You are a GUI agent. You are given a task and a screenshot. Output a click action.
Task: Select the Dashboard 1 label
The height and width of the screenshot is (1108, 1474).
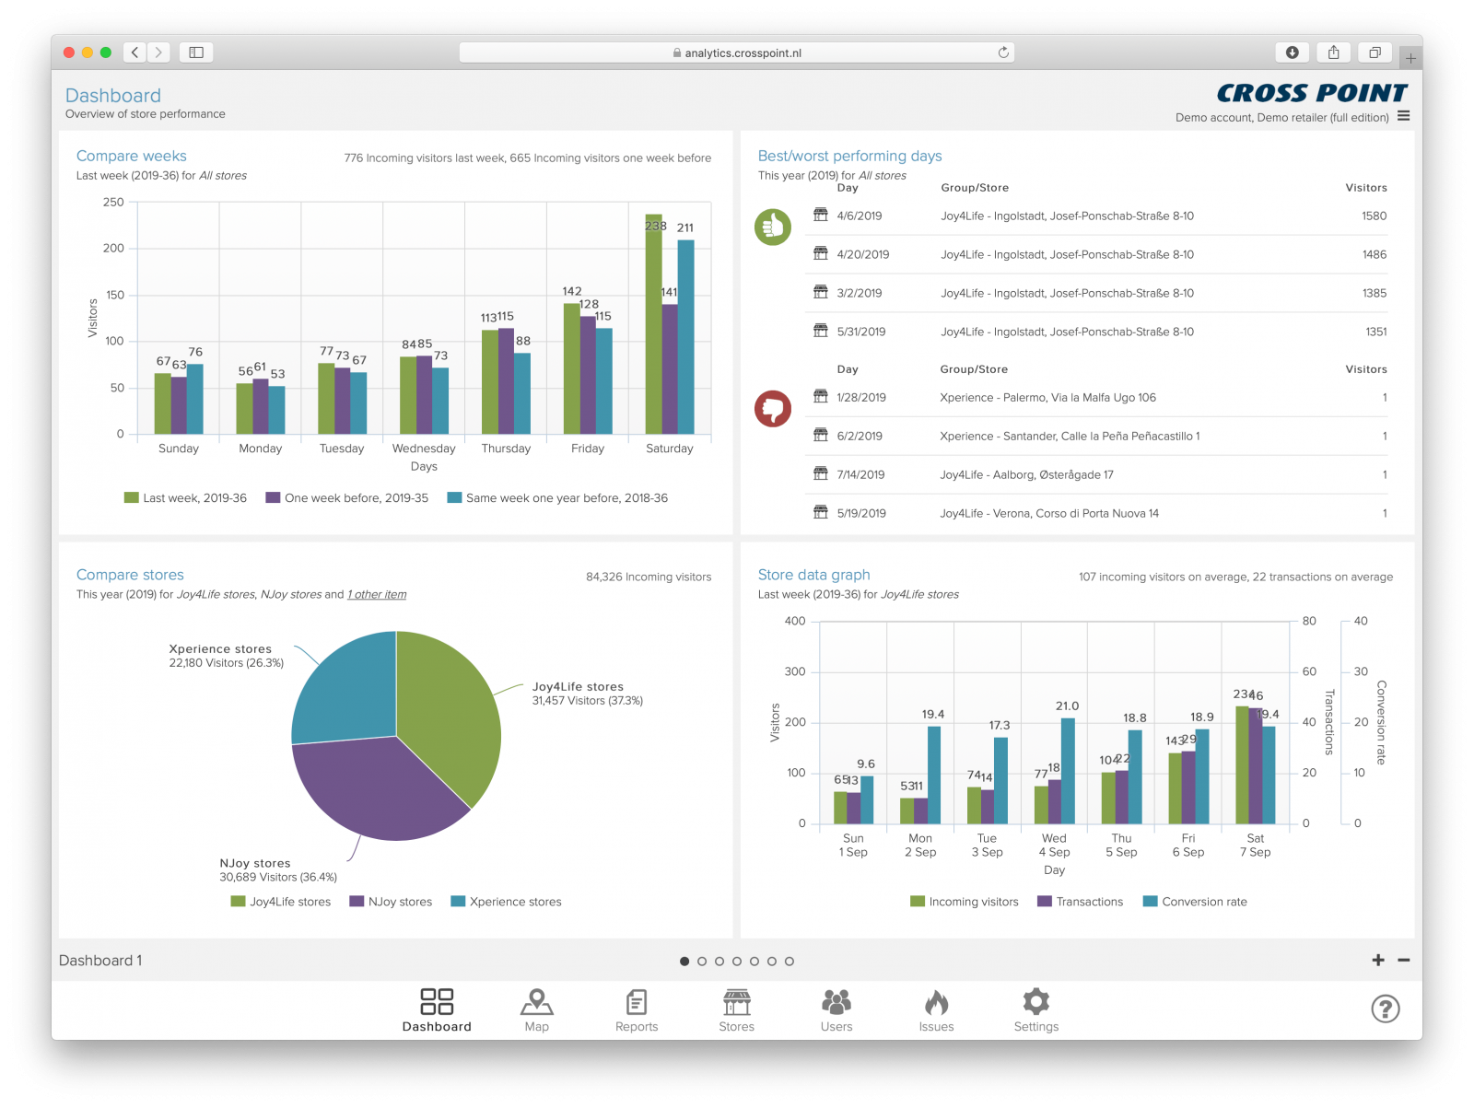pos(100,960)
